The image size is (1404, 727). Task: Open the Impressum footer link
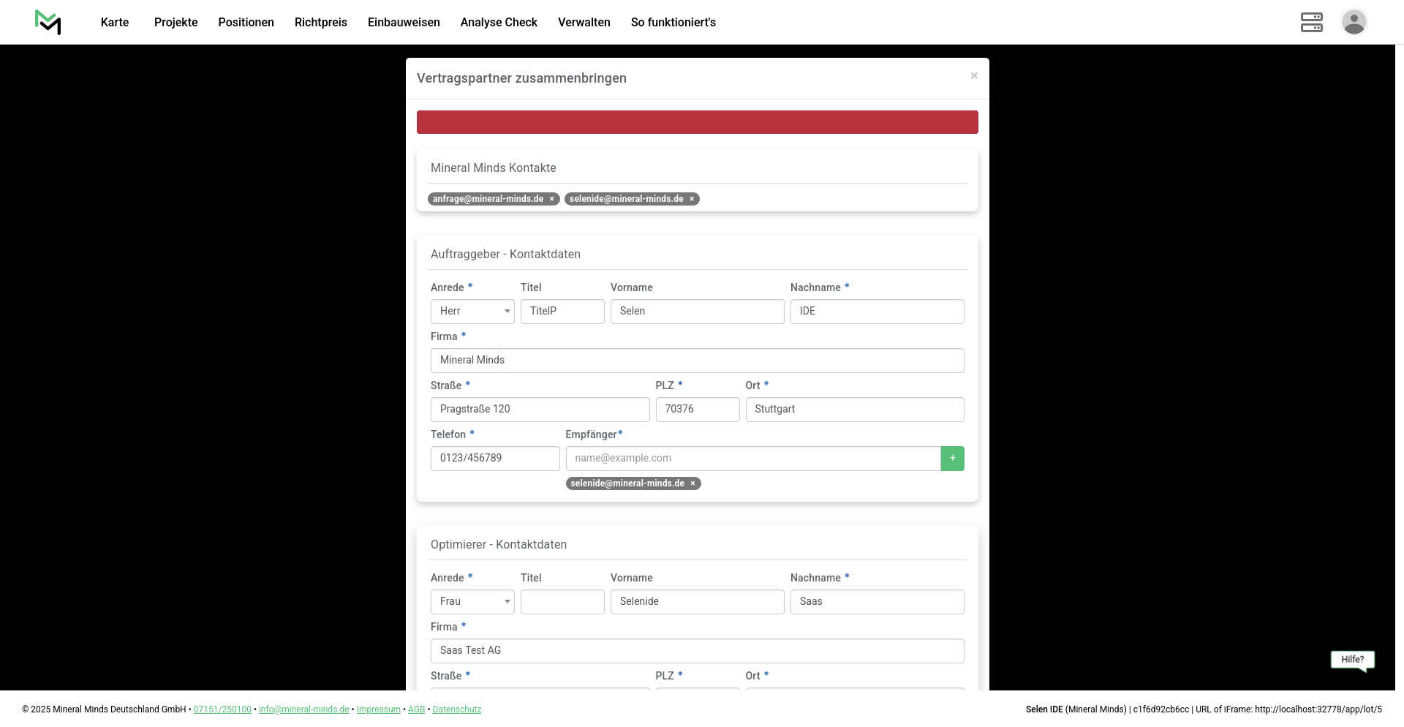(x=378, y=709)
